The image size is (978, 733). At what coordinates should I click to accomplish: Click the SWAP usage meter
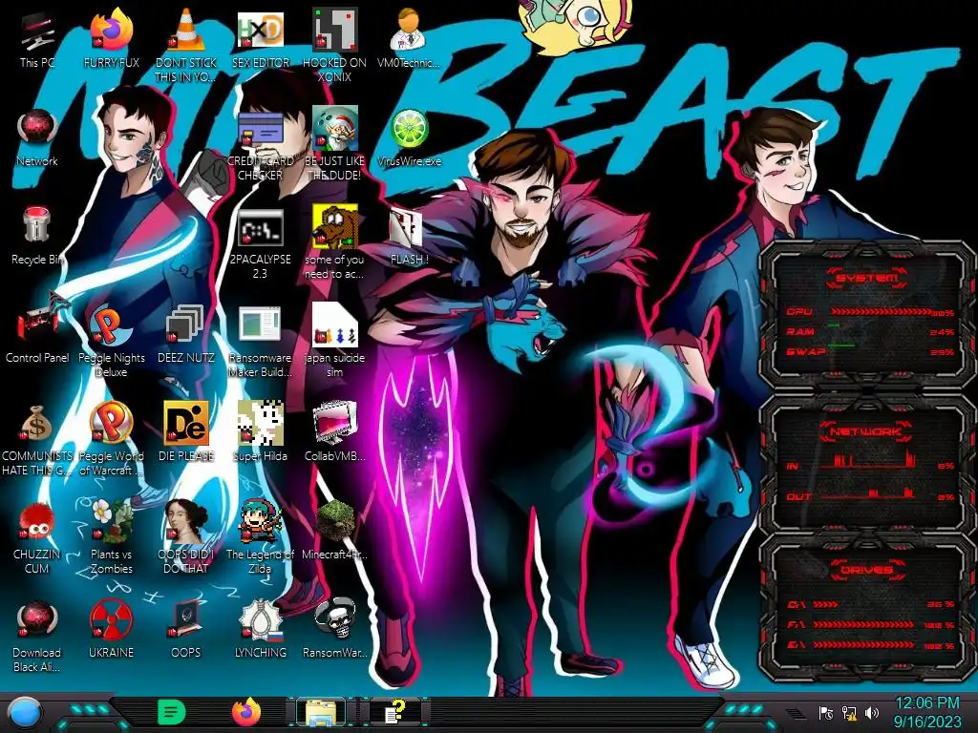coord(870,351)
